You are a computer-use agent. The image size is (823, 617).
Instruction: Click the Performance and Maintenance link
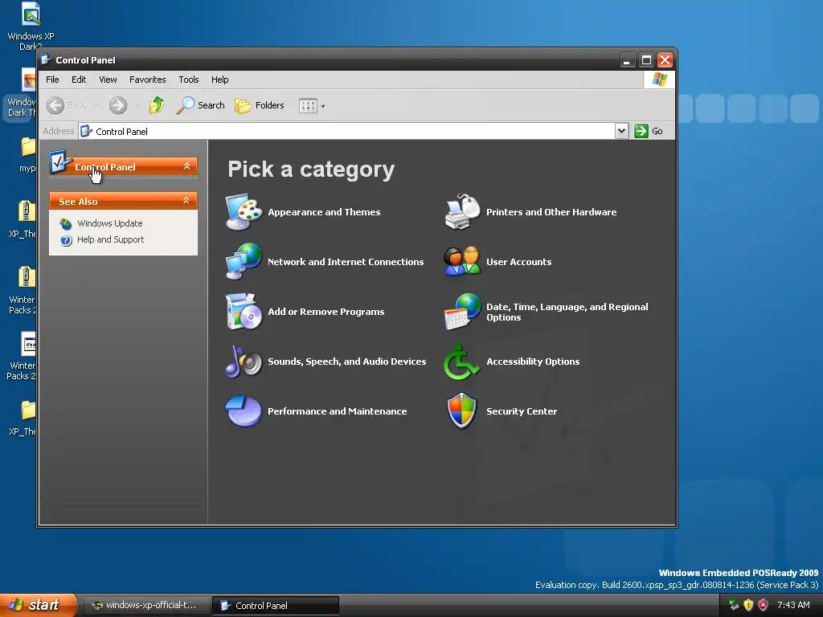tap(337, 411)
